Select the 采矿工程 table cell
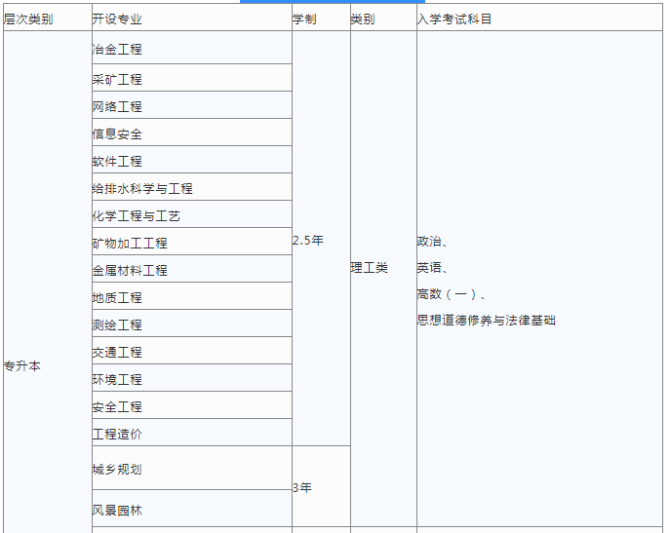This screenshot has height=533, width=671. coord(117,79)
